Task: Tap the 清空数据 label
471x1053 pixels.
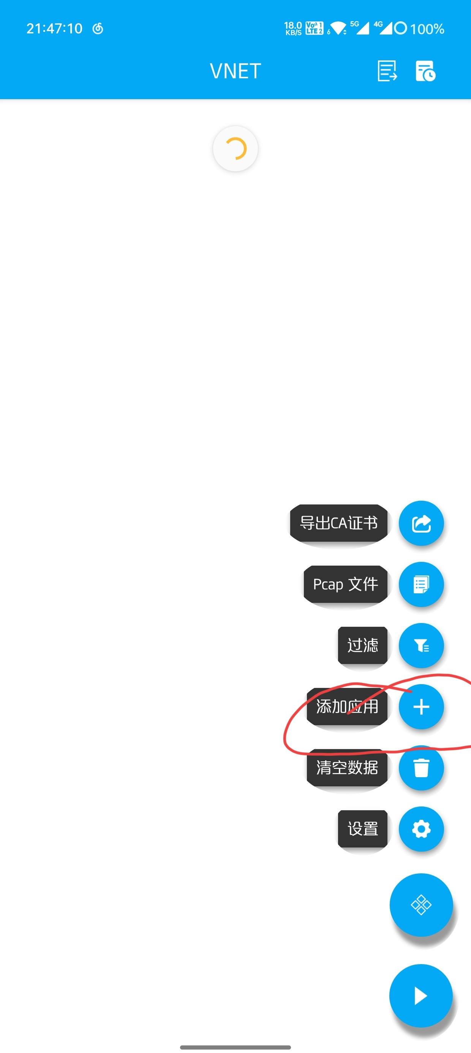Action: (347, 768)
